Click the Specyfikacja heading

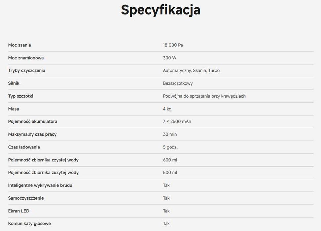[160, 10]
